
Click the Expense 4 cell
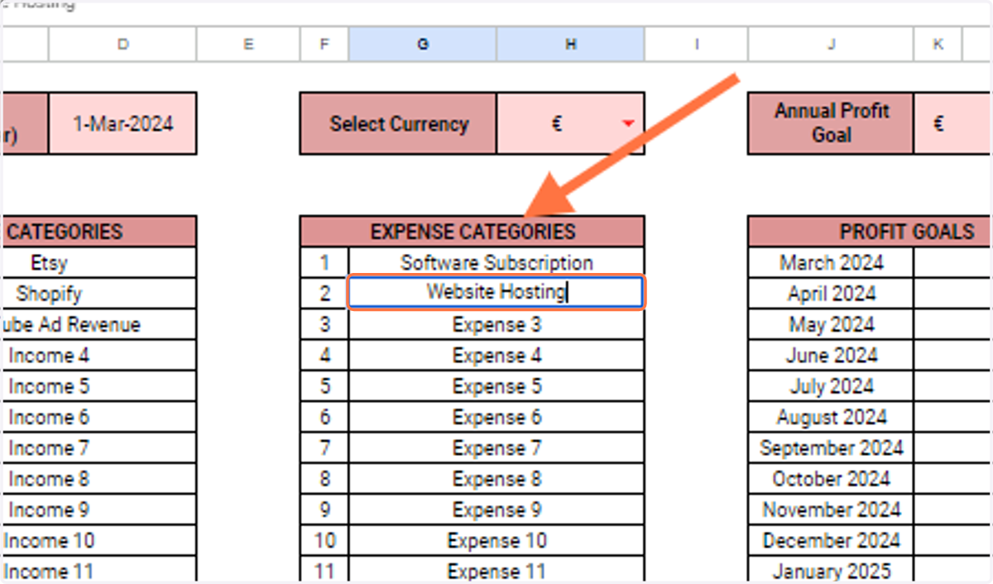496,355
